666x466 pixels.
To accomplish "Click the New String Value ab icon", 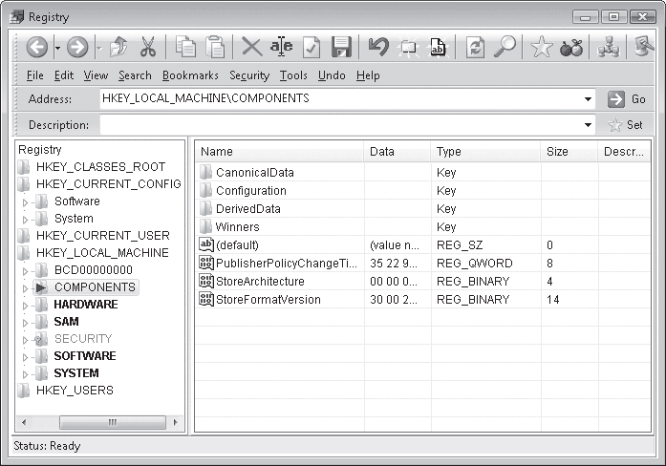I will point(438,47).
